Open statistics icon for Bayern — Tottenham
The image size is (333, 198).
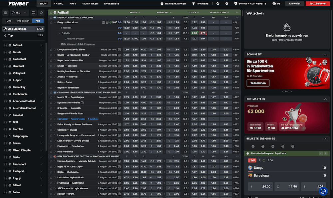[x=119, y=88]
